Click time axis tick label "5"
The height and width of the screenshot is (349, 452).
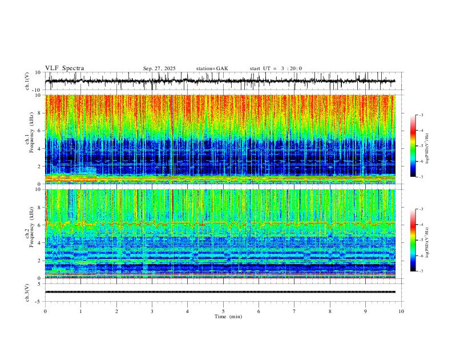coord(223,311)
